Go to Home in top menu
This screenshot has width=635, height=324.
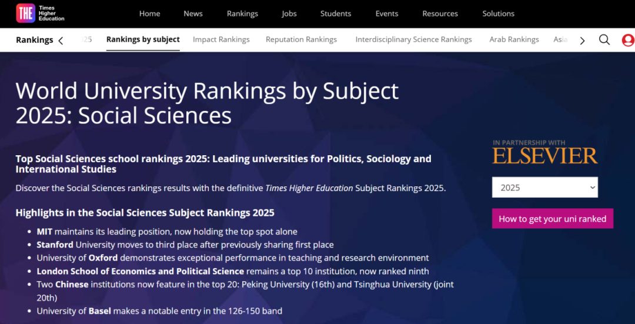149,14
